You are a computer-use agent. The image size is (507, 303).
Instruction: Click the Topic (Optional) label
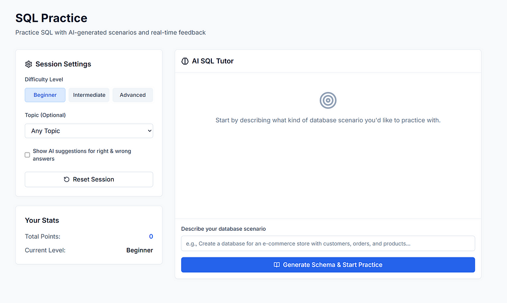pyautogui.click(x=45, y=115)
